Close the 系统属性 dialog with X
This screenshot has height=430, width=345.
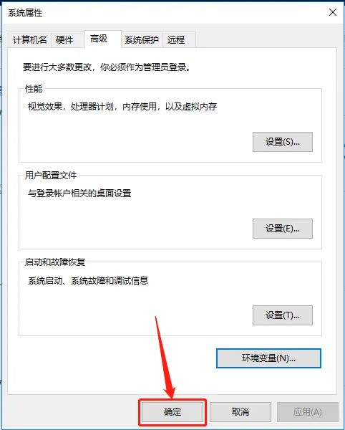[333, 12]
